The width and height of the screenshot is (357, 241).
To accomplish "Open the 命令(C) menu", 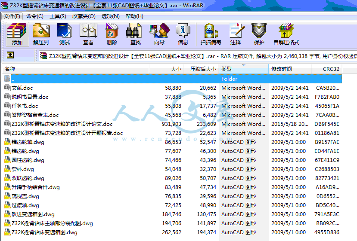I will 35,16.
